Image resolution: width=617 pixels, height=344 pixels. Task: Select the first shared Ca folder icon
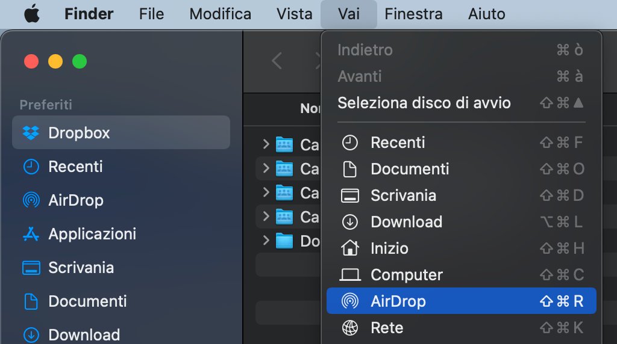284,144
